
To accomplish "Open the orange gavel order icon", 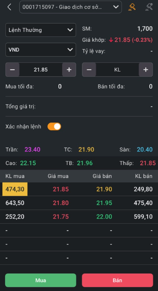I will point(132,7).
